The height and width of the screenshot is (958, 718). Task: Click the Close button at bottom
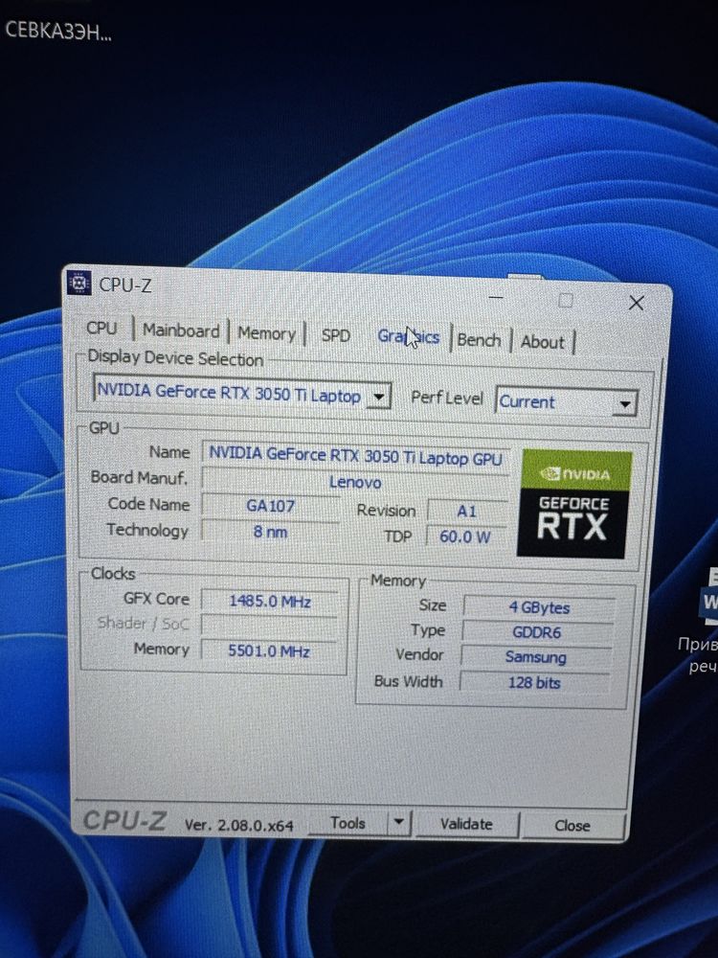click(572, 826)
